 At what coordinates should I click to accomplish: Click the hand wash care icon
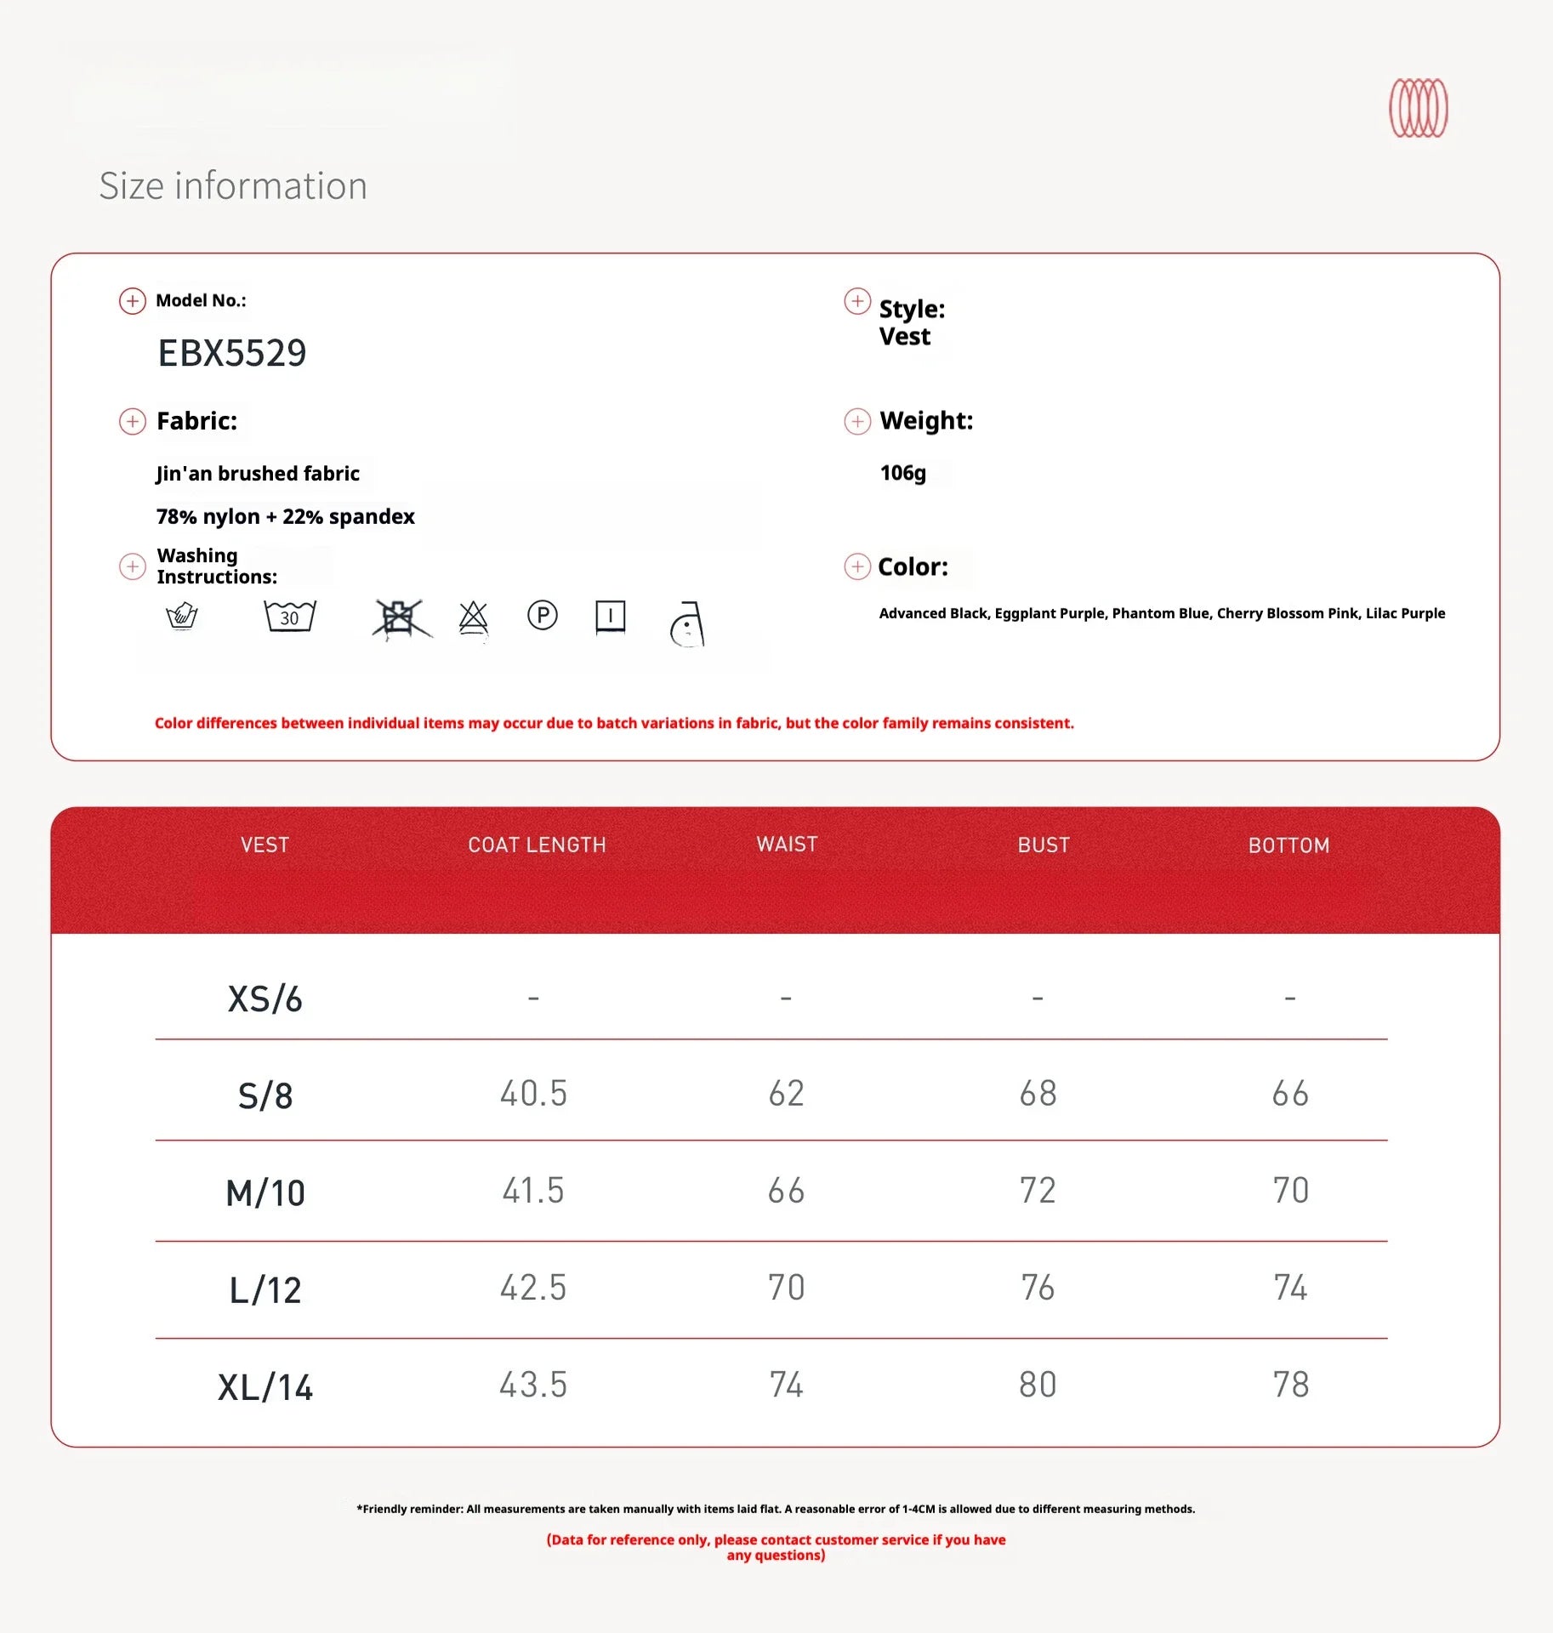point(181,615)
